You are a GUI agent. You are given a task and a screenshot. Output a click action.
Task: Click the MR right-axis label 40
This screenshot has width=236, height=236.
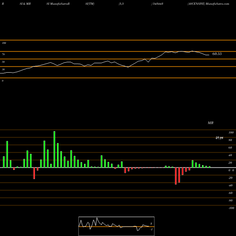click(230, 155)
